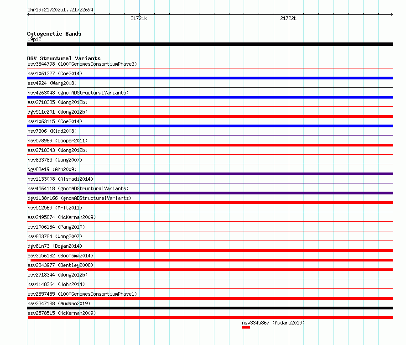Click the 19p12 band label

tap(34, 39)
